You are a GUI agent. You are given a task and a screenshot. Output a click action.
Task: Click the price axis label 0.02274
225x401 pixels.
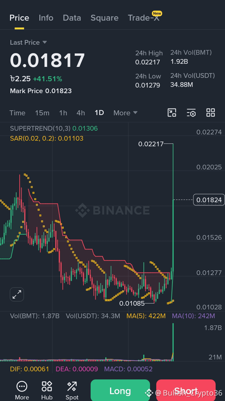point(209,132)
